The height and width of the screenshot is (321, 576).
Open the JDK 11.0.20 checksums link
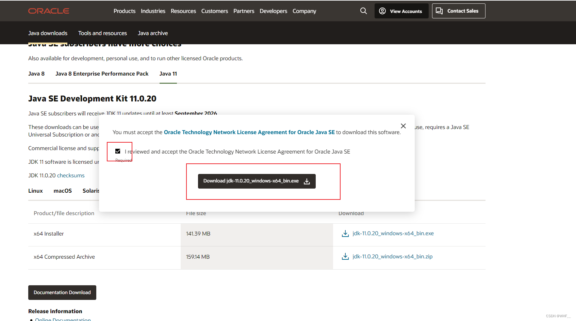71,176
